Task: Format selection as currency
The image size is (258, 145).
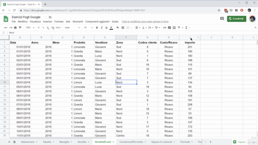Action: point(39,28)
